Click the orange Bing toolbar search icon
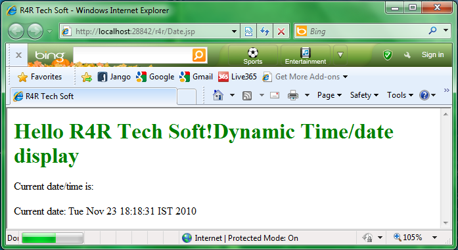458x250 pixels. [199, 55]
